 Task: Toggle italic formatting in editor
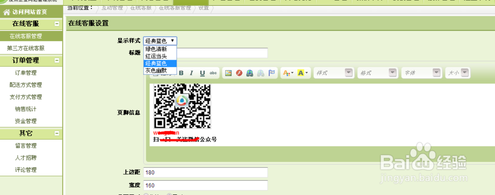tap(191, 73)
